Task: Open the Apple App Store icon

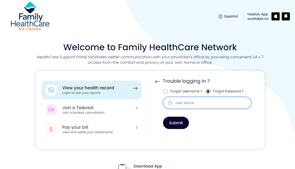Action: pos(275,16)
